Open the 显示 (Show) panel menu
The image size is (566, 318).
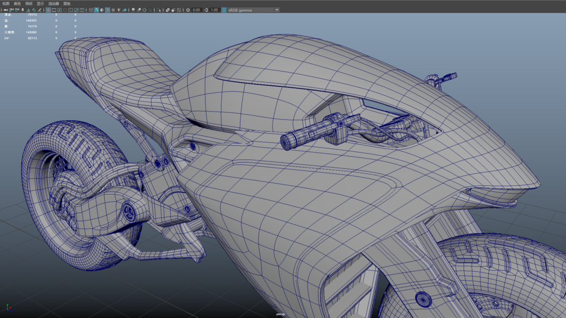(x=40, y=3)
